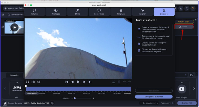Undo the last edit action
The width and height of the screenshot is (199, 107).
pyautogui.click(x=125, y=82)
